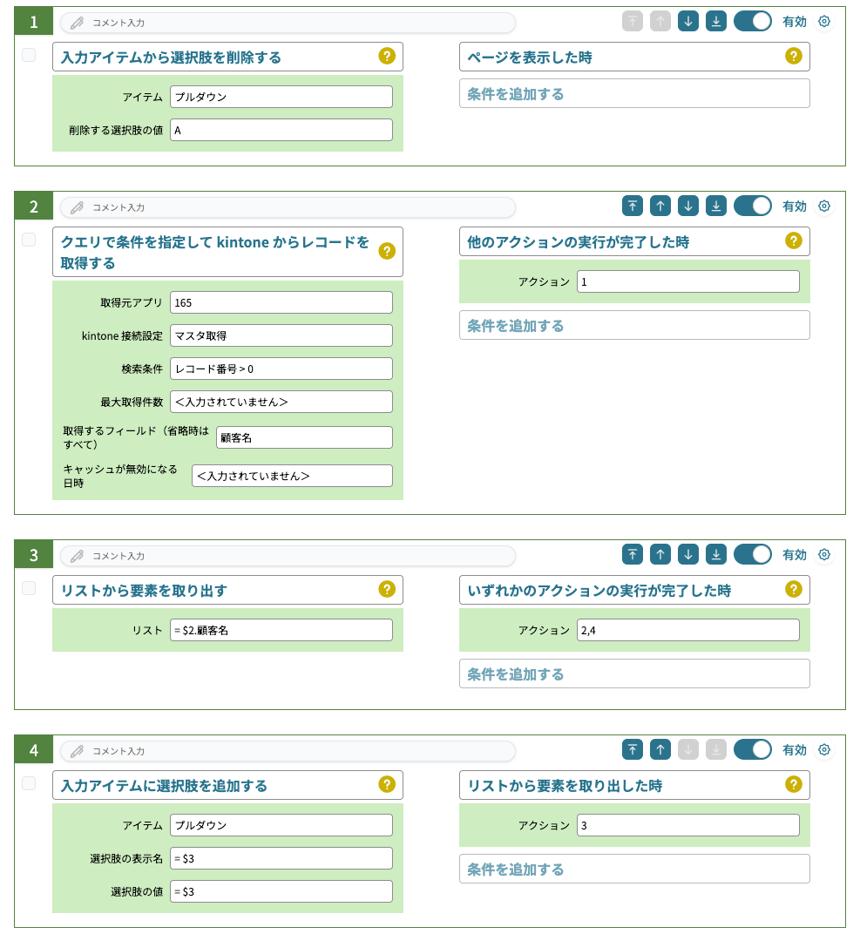Edit 削除する選択肢の値 field containing A
This screenshot has width=860, height=934.
(x=281, y=130)
